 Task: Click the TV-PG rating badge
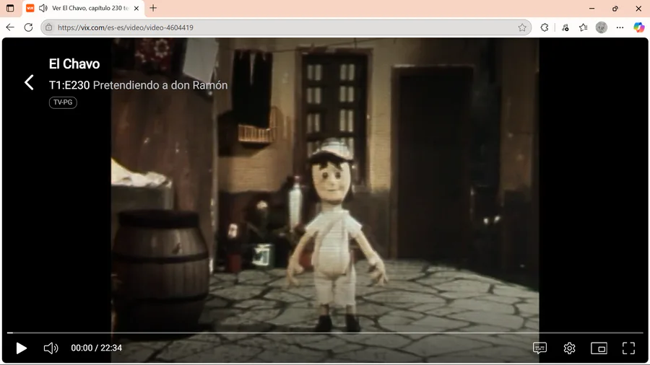pyautogui.click(x=63, y=102)
